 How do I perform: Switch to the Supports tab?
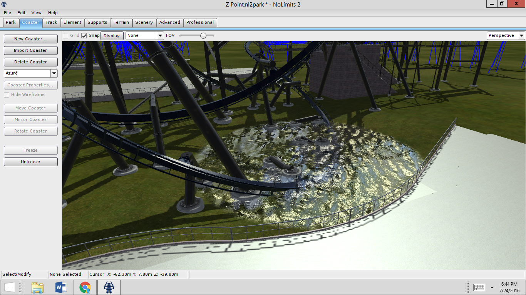click(x=97, y=23)
